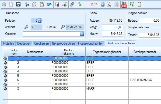Sort by Volgnum. column header
This screenshot has height=104, width=161.
[x=14, y=52]
